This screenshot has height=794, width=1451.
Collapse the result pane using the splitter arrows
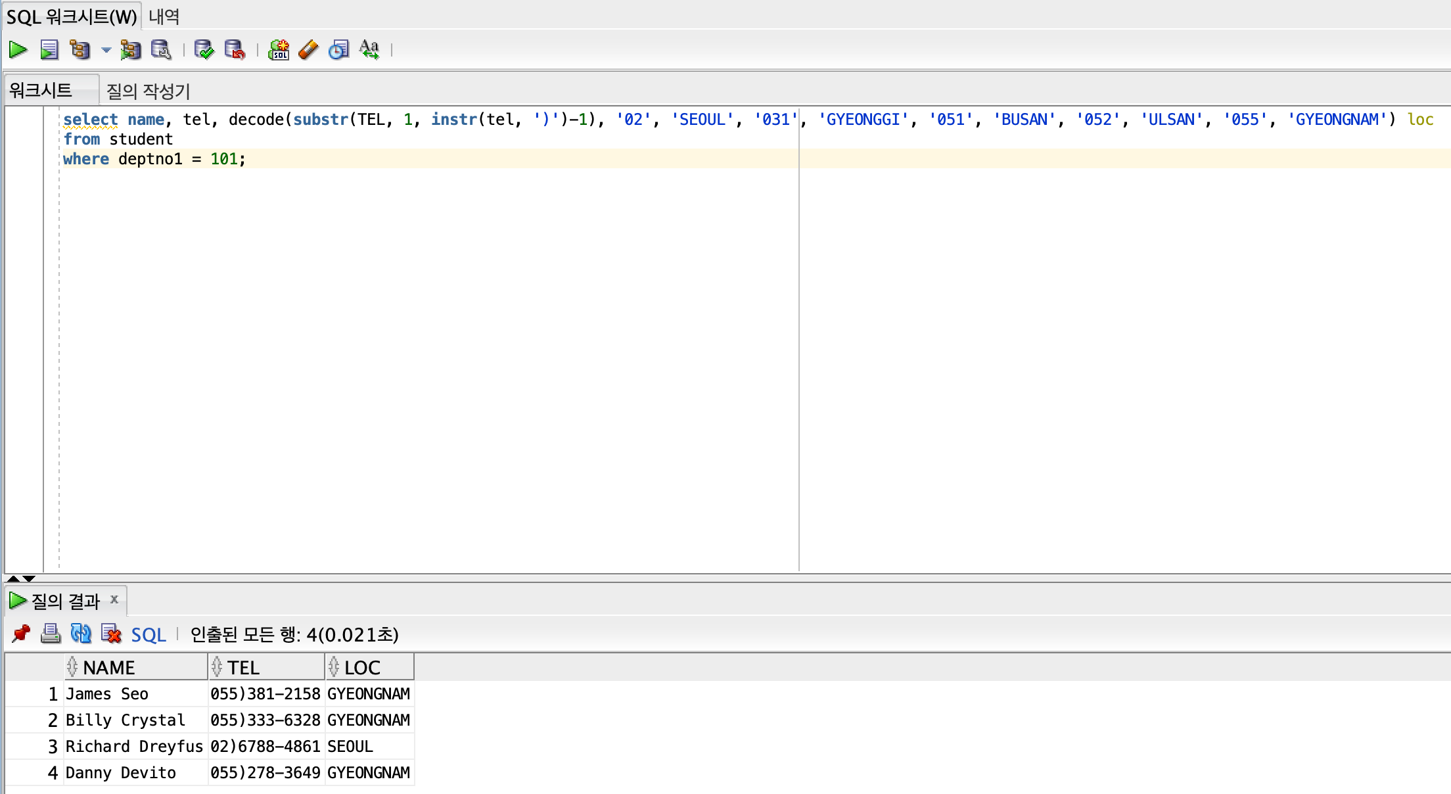click(x=29, y=578)
